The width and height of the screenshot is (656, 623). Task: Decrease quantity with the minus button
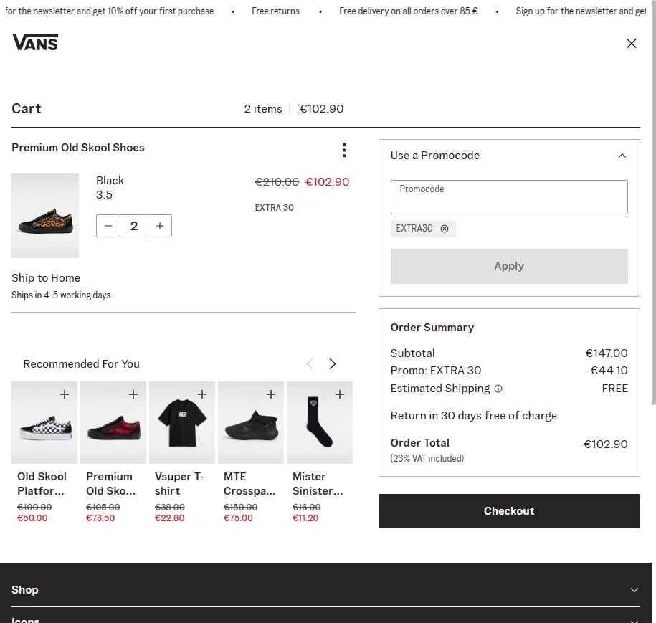click(108, 226)
